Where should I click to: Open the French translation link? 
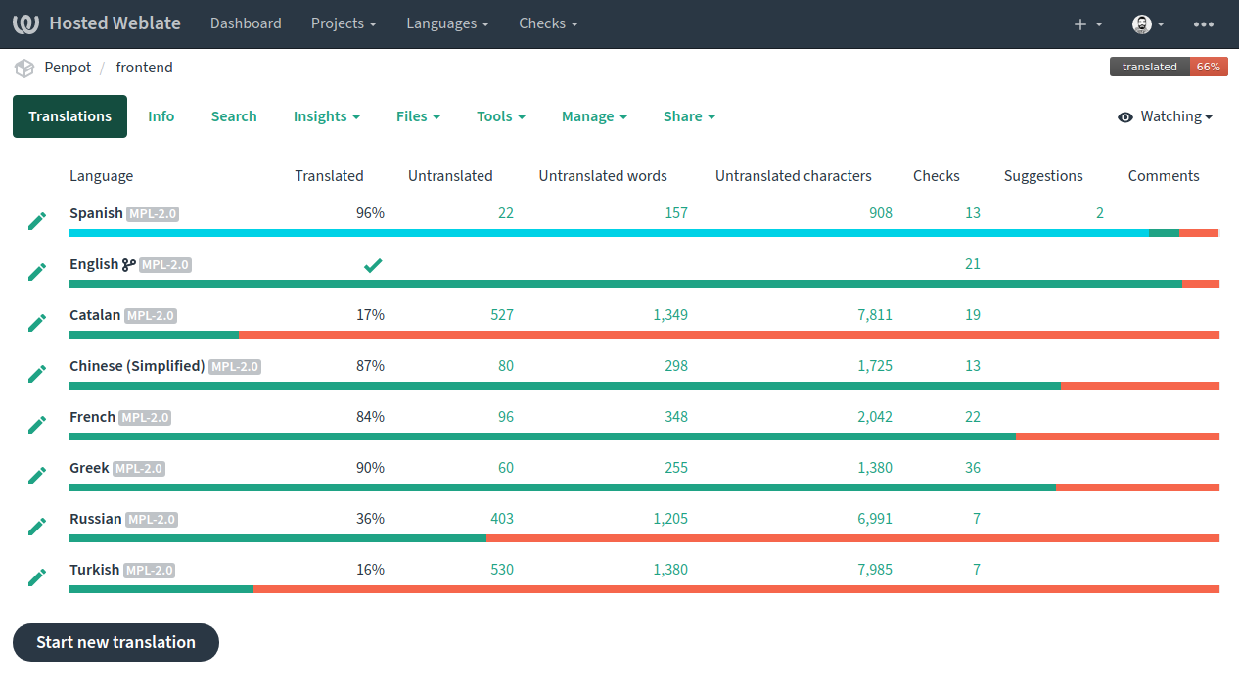(x=92, y=417)
